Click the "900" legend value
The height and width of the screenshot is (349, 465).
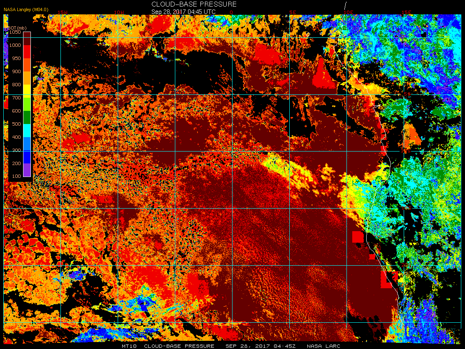[x=16, y=71]
